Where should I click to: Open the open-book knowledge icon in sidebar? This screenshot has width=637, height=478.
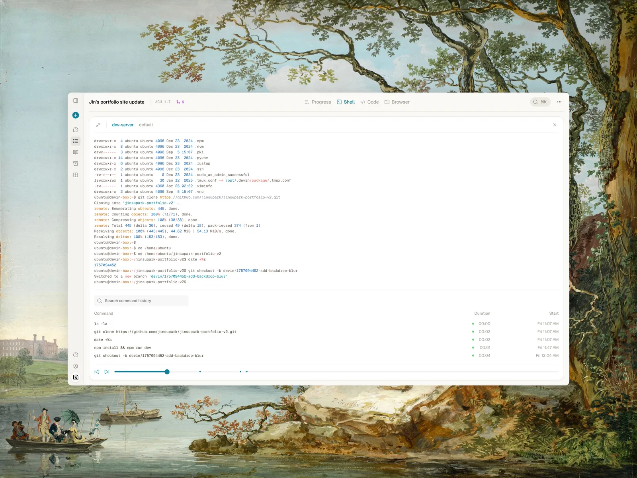click(x=76, y=152)
